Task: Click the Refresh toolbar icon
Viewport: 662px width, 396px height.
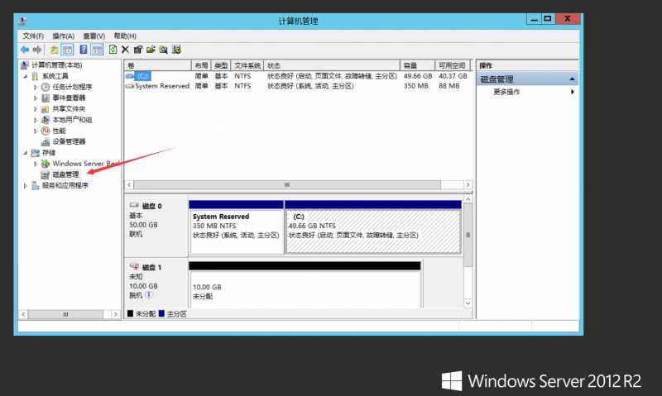Action: 113,50
